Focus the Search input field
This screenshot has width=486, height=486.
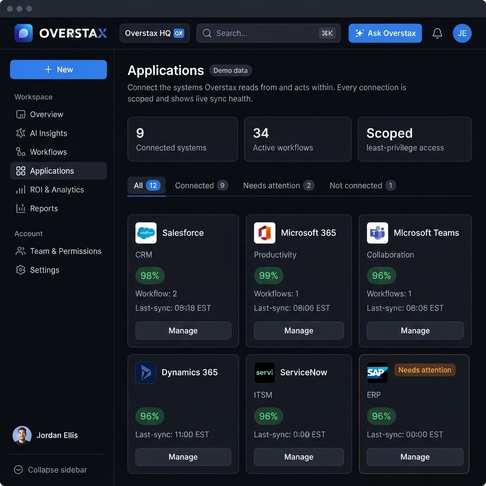coord(269,33)
